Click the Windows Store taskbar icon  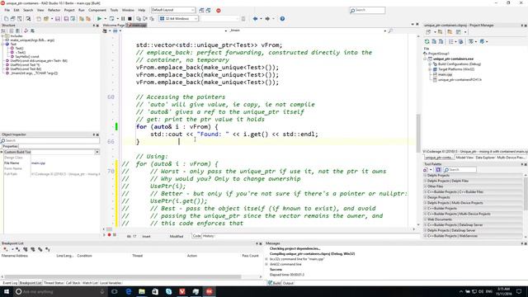[155, 291]
